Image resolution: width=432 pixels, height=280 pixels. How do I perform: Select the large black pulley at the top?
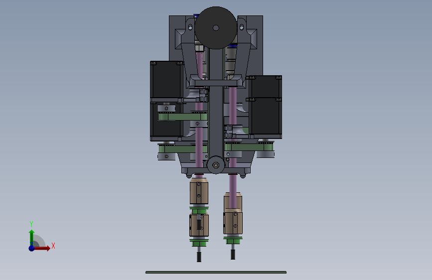pyautogui.click(x=216, y=28)
